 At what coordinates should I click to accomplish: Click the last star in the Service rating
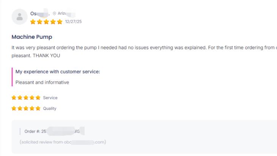38,98
